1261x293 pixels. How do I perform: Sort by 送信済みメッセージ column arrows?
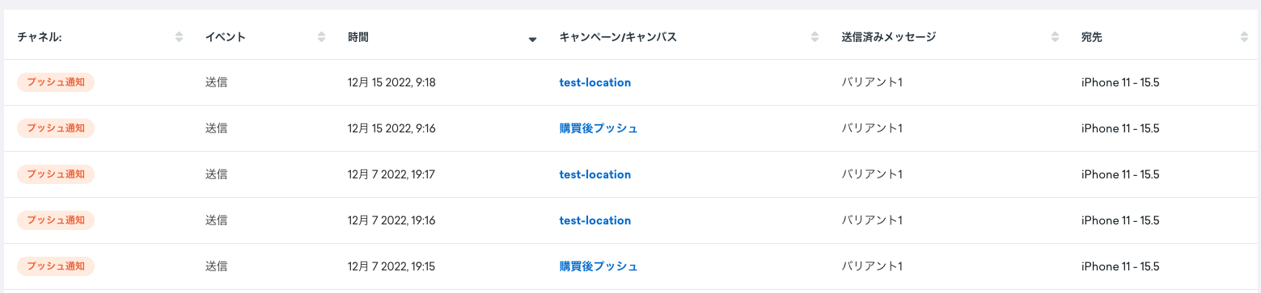[x=1055, y=37]
